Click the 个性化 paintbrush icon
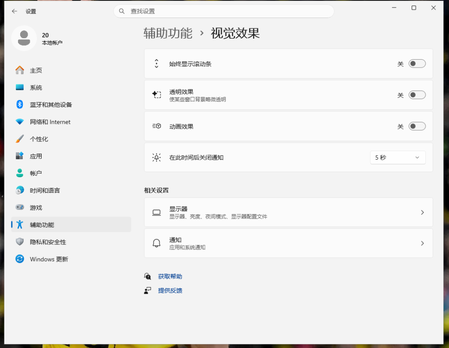This screenshot has width=449, height=348. click(20, 139)
